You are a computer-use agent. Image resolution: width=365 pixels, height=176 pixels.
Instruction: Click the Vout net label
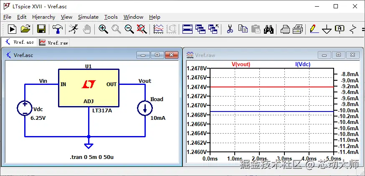[145, 81]
